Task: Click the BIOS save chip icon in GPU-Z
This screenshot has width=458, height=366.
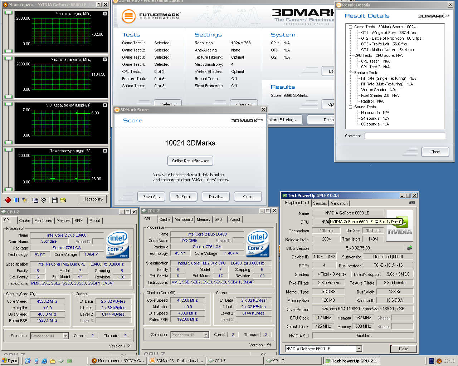Action: (x=409, y=248)
